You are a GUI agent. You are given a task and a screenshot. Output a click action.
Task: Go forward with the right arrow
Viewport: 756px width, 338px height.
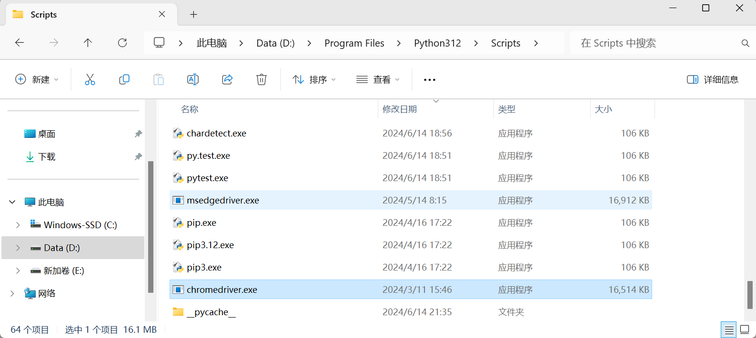(54, 43)
